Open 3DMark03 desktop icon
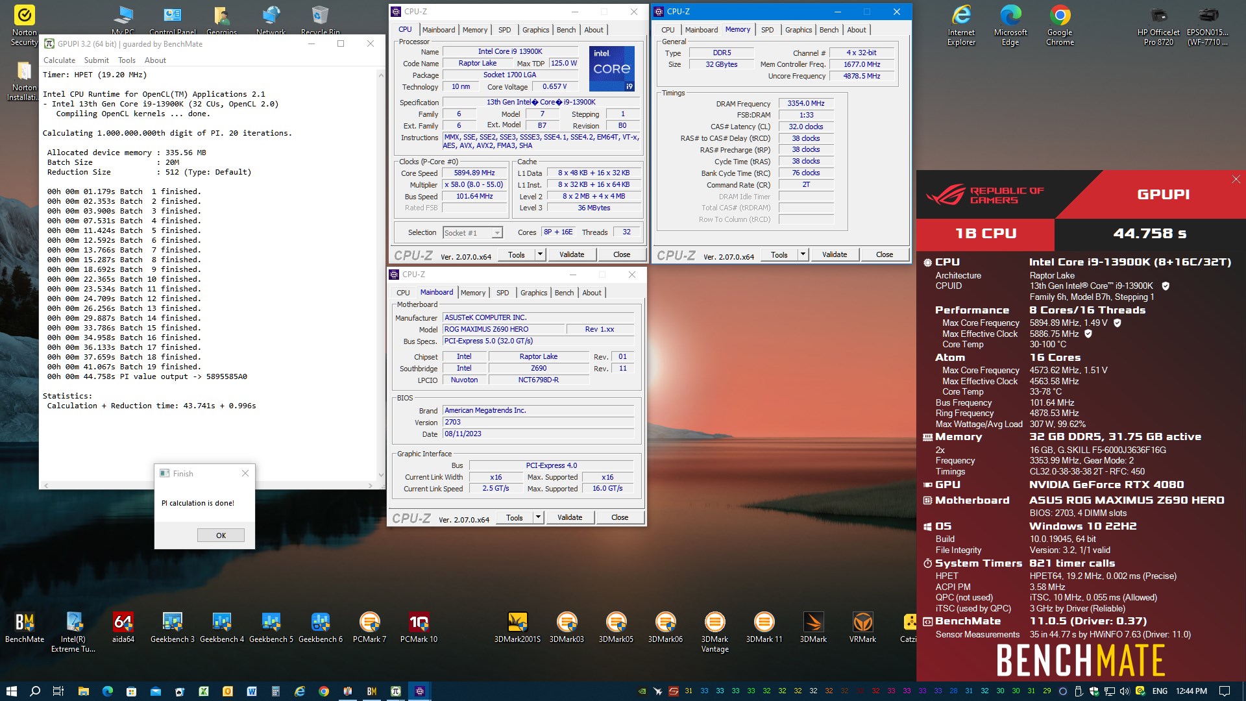Viewport: 1246px width, 701px height. (x=567, y=627)
